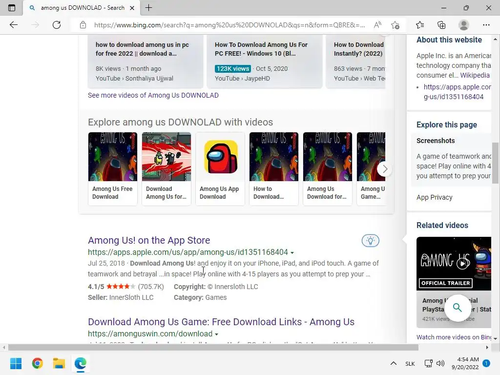Image resolution: width=500 pixels, height=375 pixels.
Task: Click the 4.1/5 star rating
Action: click(112, 287)
